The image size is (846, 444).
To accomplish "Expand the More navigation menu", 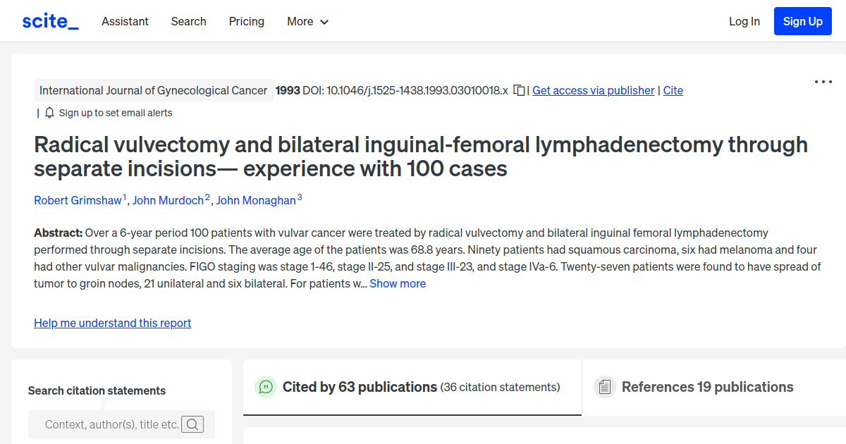I will pyautogui.click(x=307, y=22).
